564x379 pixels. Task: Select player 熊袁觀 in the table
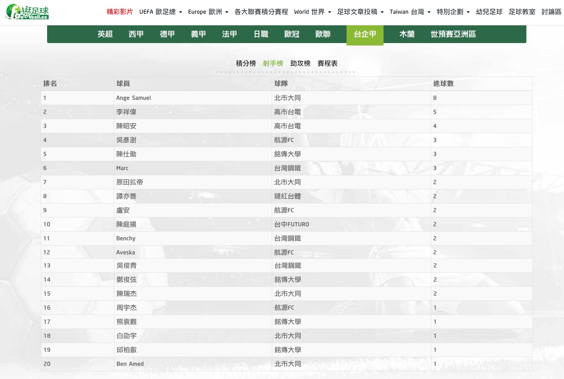pos(127,322)
